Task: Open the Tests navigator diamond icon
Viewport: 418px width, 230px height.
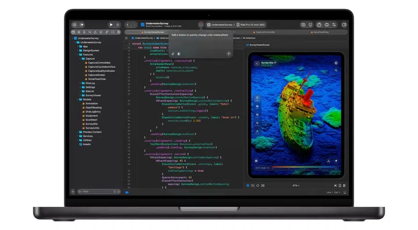Action: (101, 32)
